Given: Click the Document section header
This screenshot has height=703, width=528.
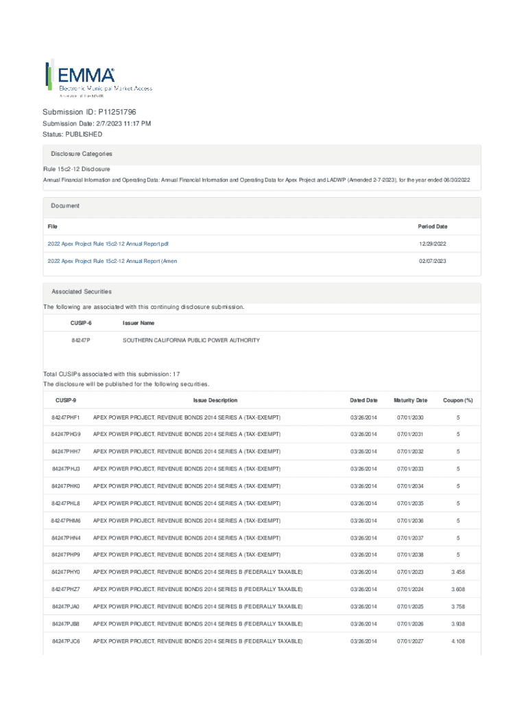Looking at the screenshot, I should (65, 206).
